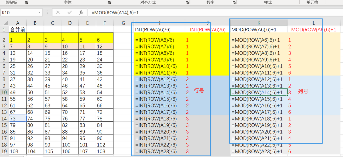The image size is (343, 157).
Task: Click inside the formula bar text =MOD(ROW(A14),6)+1
Action: pos(115,13)
